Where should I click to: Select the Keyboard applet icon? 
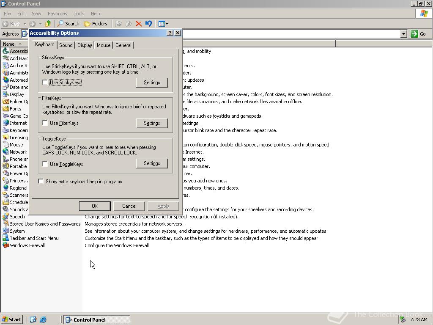(x=5, y=130)
